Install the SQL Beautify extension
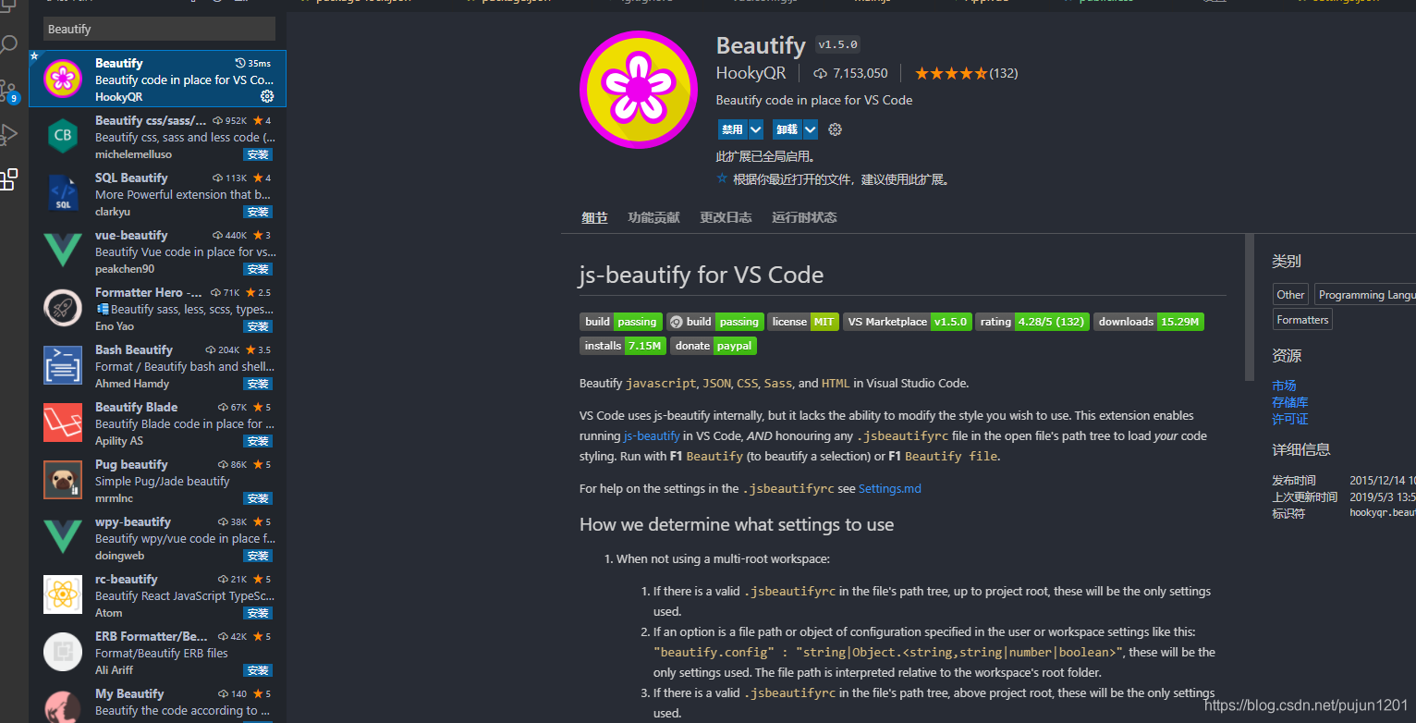 257,211
